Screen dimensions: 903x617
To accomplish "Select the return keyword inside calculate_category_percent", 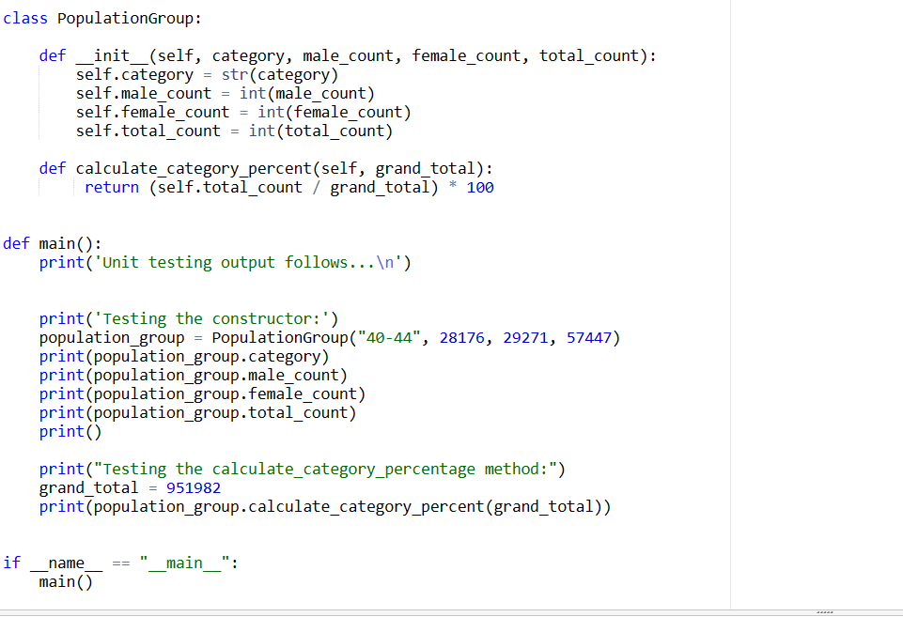I will [112, 186].
